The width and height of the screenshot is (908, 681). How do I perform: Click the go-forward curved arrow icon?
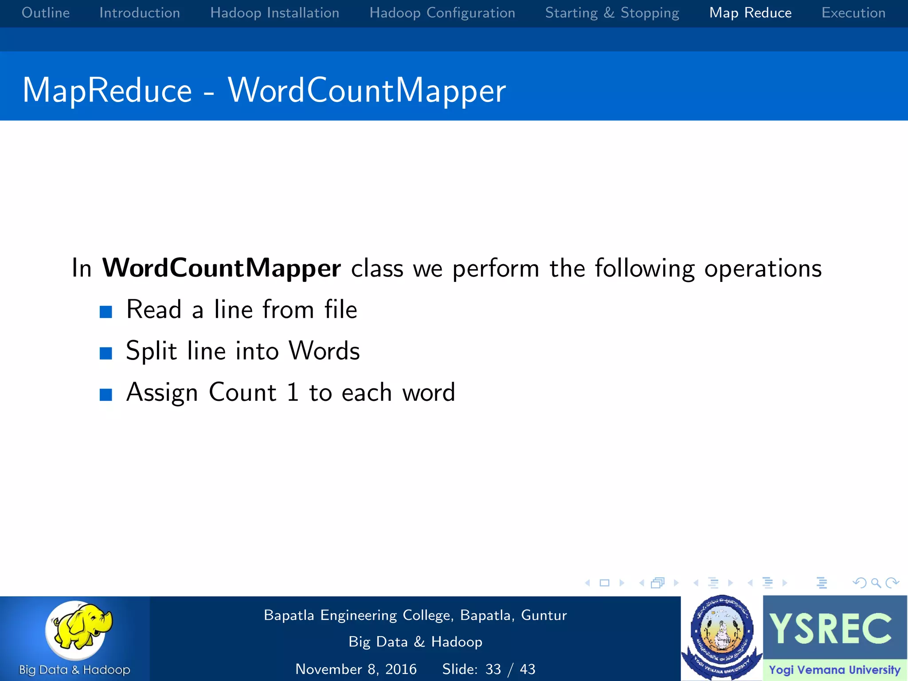892,583
